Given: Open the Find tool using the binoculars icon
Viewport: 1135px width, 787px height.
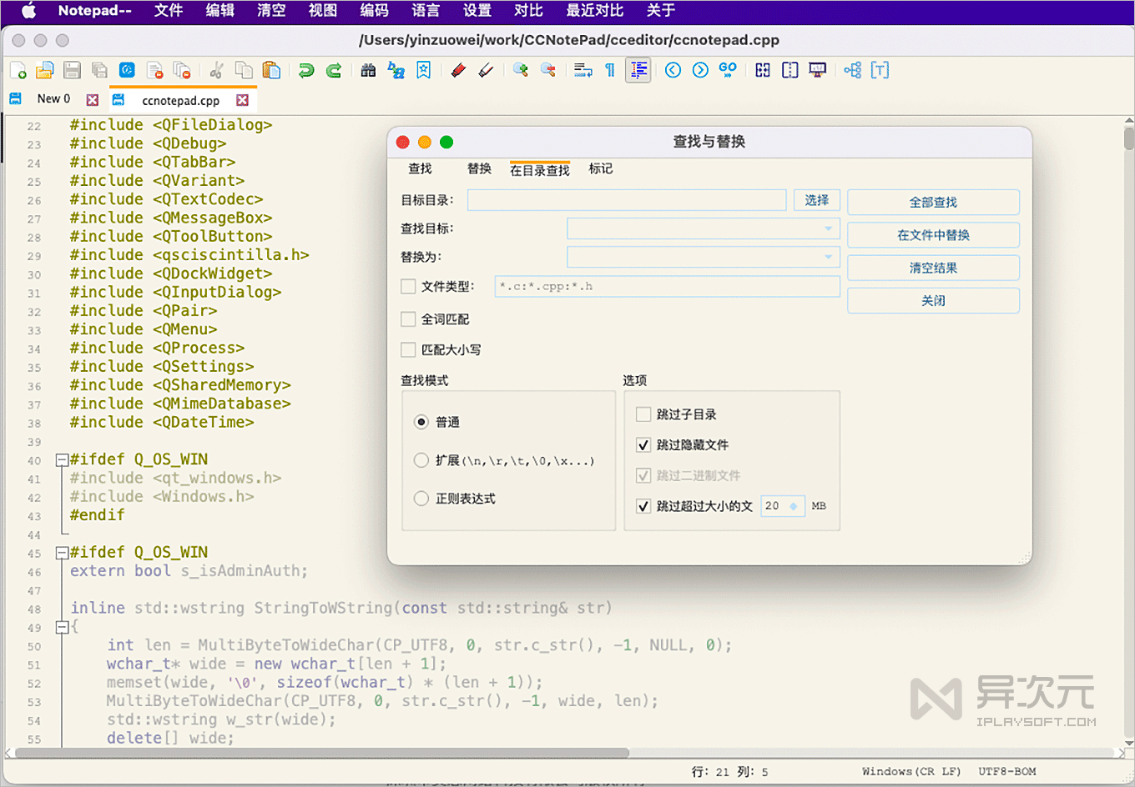Looking at the screenshot, I should pyautogui.click(x=367, y=70).
